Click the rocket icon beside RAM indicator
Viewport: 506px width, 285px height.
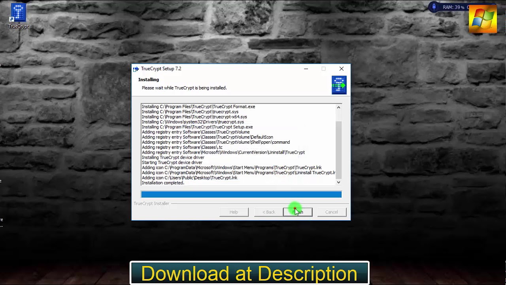point(434,7)
